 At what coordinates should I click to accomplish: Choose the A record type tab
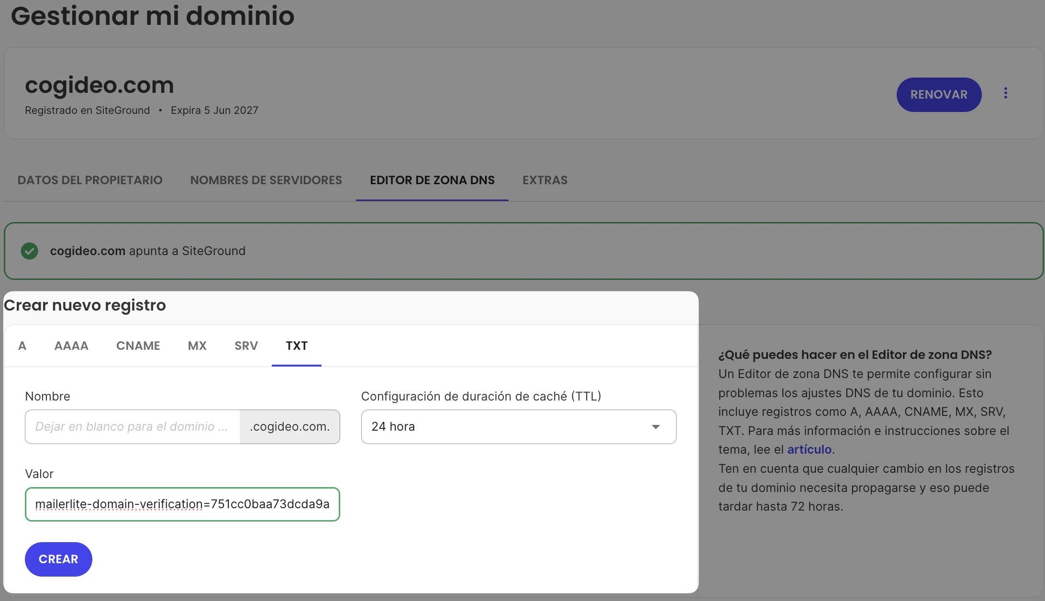(x=22, y=345)
